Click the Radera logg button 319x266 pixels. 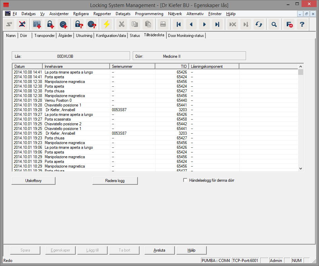[115, 181]
